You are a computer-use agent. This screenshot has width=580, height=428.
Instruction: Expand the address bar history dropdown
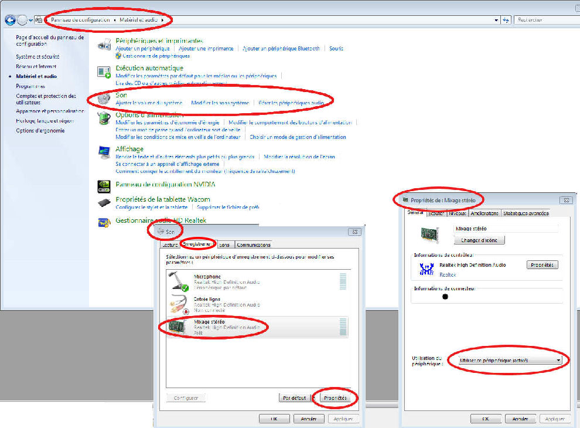(496, 20)
